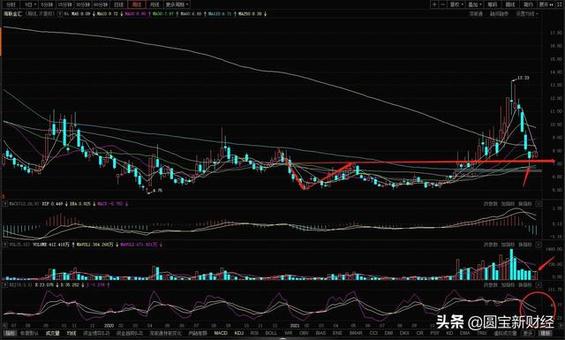The width and height of the screenshot is (565, 340).
Task: Select the 5分钟 period
Action: [x=48, y=4]
